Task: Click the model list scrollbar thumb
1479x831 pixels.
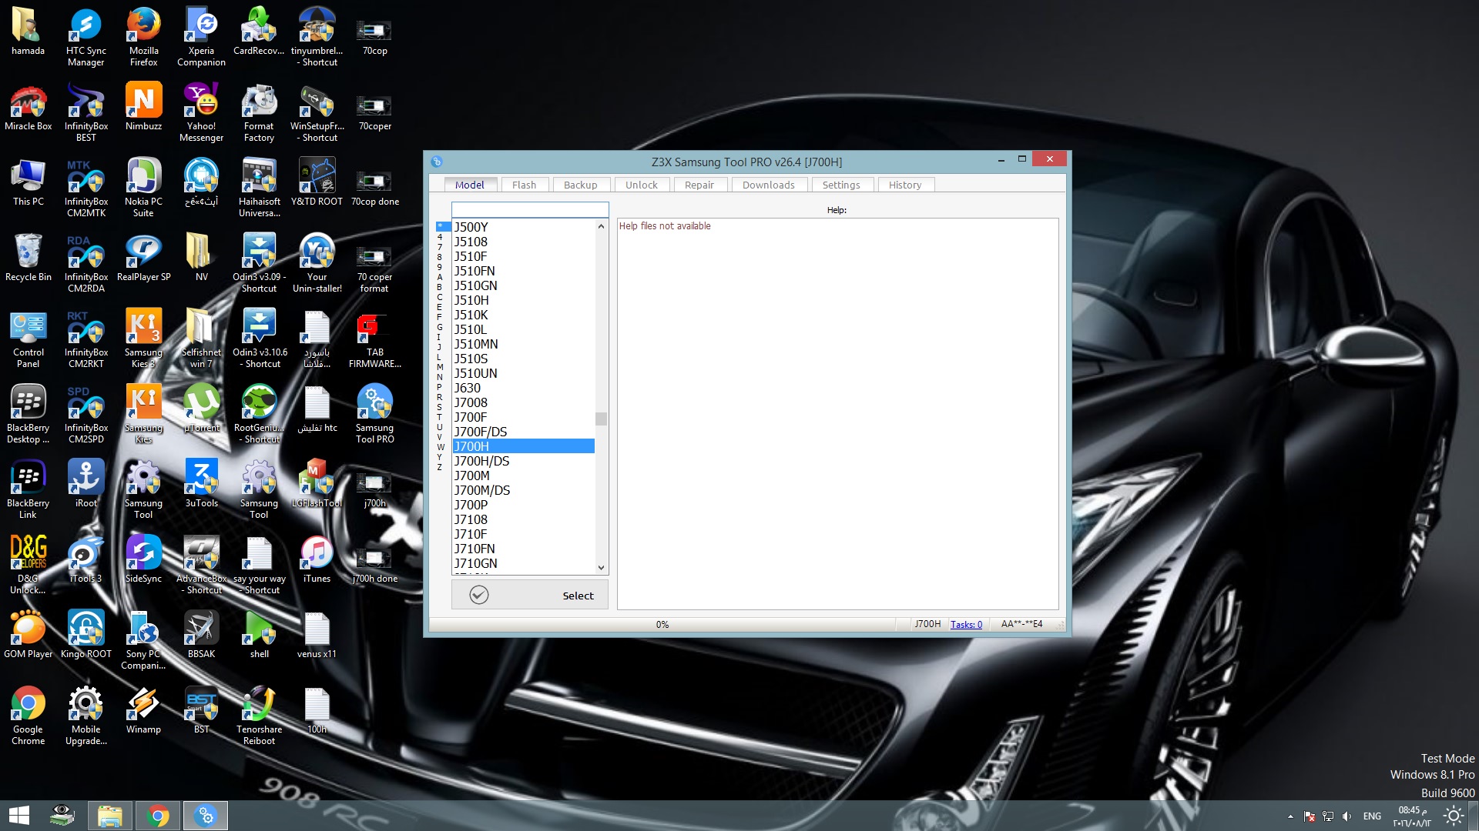Action: pos(601,419)
